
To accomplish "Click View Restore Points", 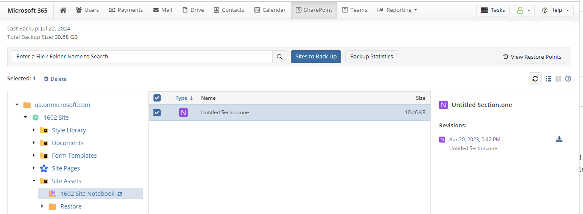I will coord(532,57).
